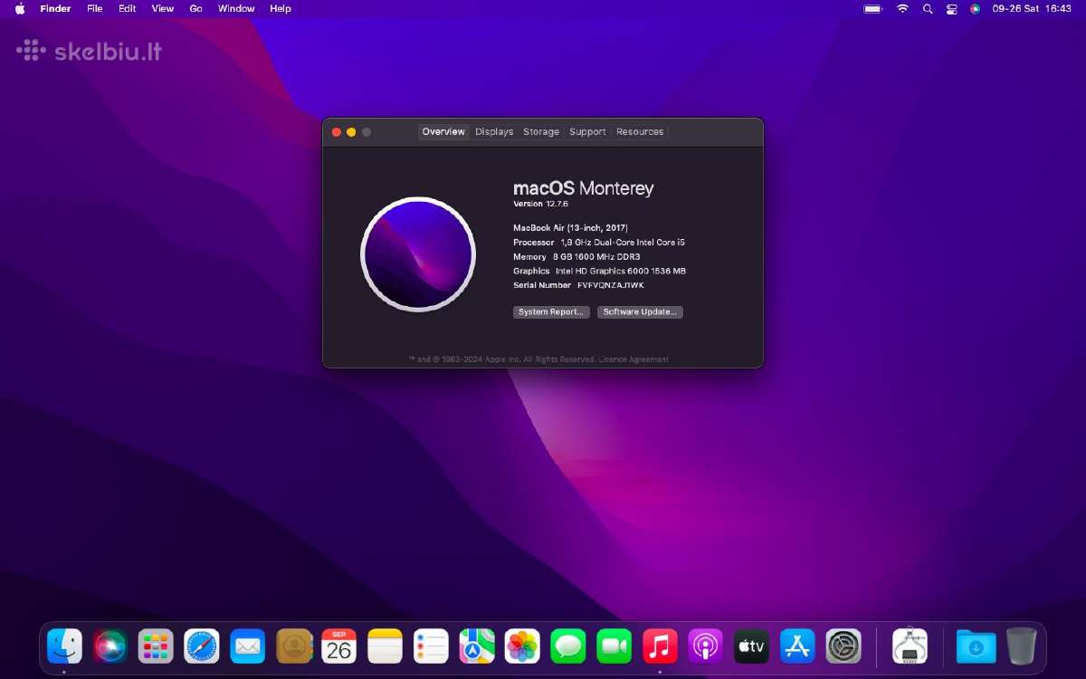1086x679 pixels.
Task: Click the System Report button
Action: click(x=551, y=311)
